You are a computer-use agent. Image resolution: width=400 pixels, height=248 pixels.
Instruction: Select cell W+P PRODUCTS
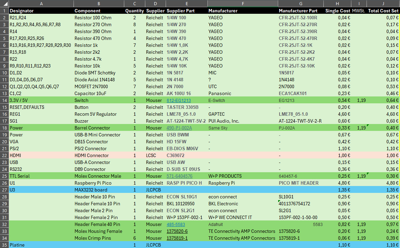(243, 176)
